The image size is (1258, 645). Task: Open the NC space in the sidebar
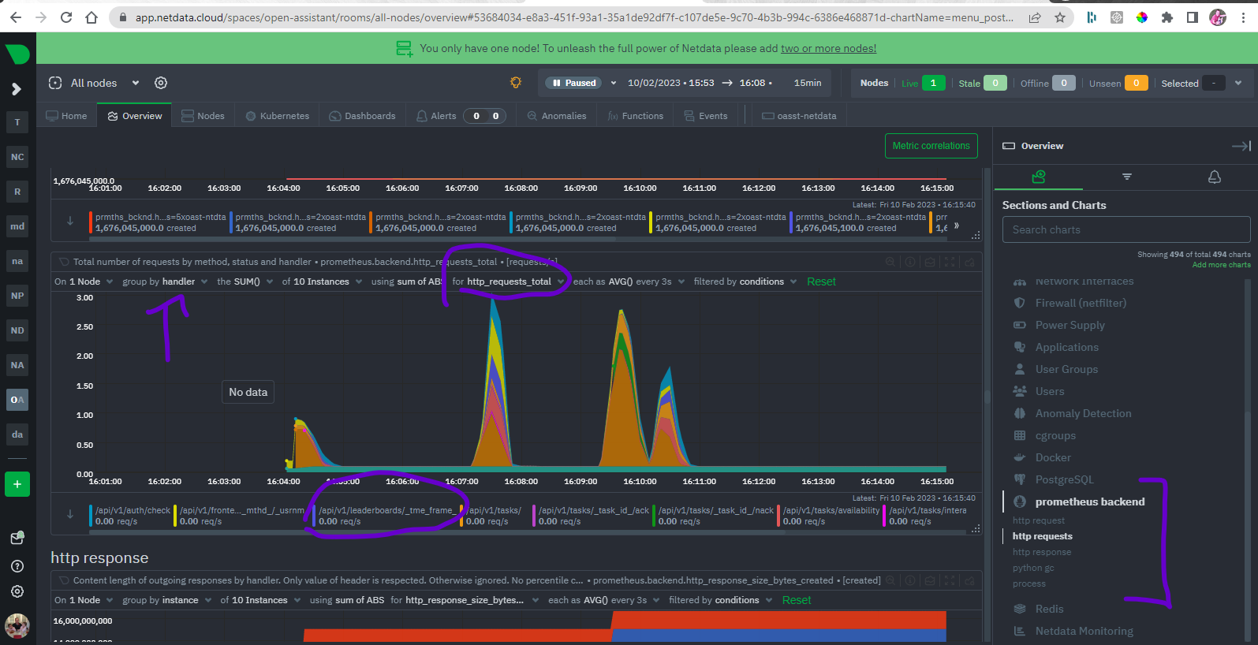tap(17, 157)
